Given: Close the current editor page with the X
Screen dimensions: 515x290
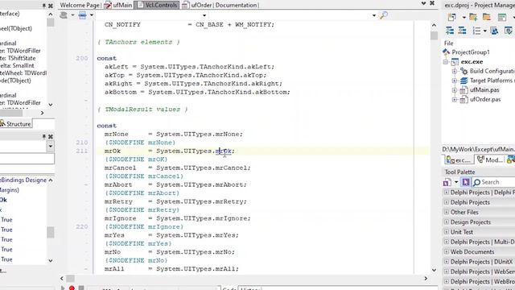Looking at the screenshot, I should click(x=432, y=3).
